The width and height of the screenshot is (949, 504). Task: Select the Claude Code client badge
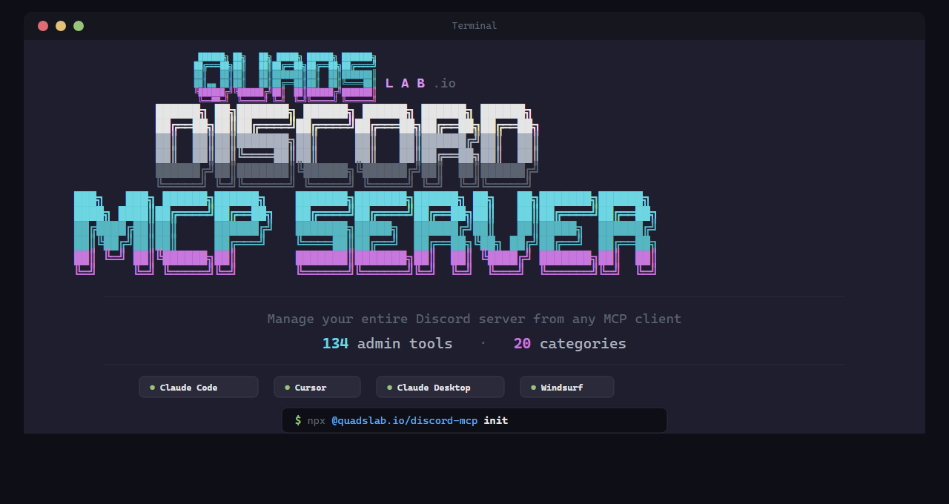coord(198,386)
